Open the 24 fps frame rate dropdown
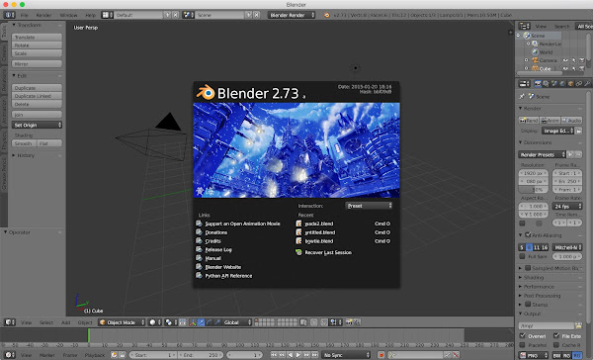The width and height of the screenshot is (593, 360). 567,207
